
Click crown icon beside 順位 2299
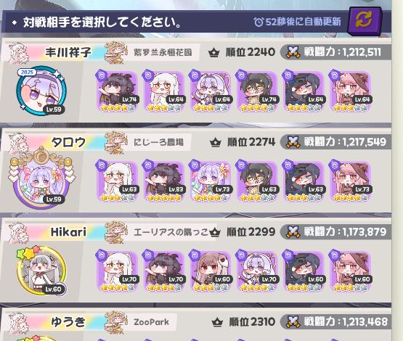click(215, 232)
